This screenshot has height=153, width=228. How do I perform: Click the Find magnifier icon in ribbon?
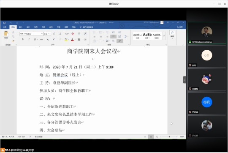[172, 33]
